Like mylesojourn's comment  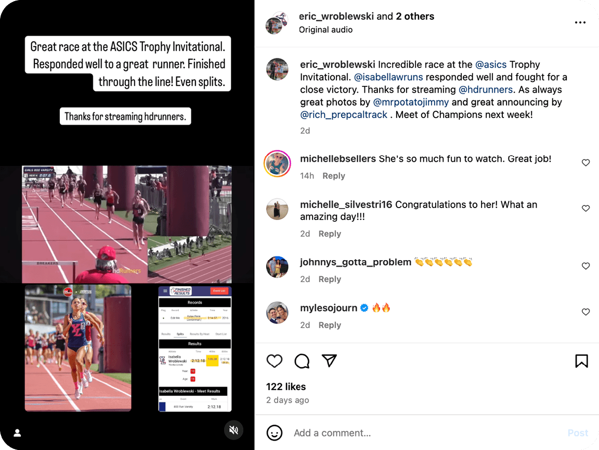(585, 312)
